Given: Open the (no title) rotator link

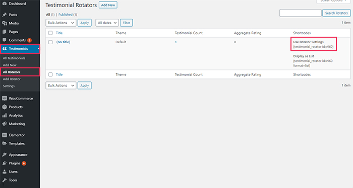Looking at the screenshot, I should pyautogui.click(x=63, y=42).
